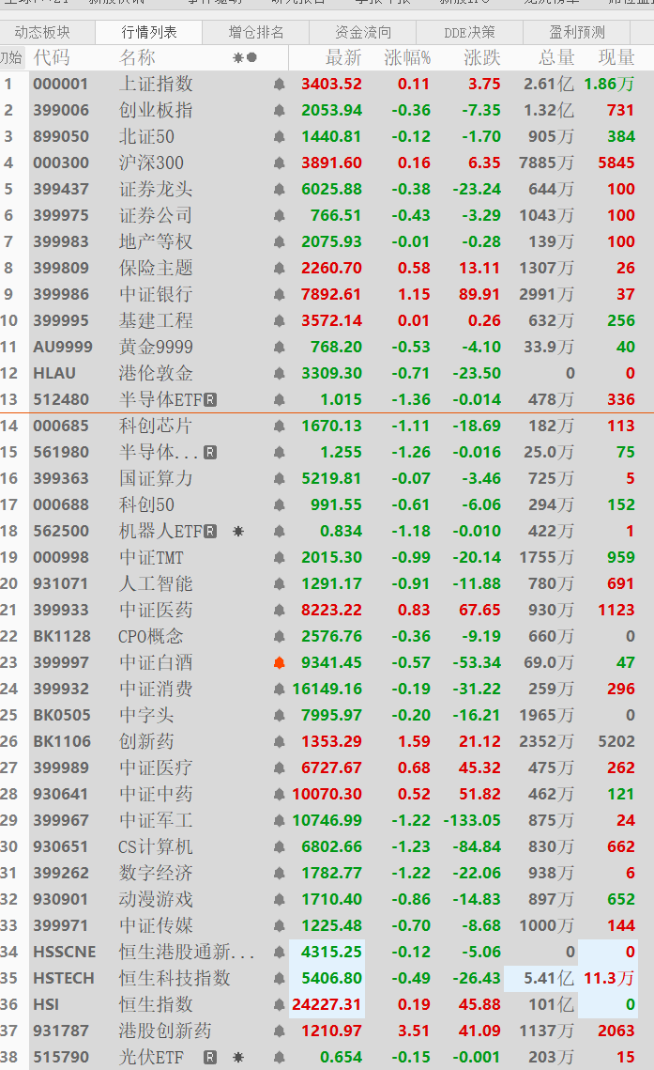The height and width of the screenshot is (1070, 654).
Task: Select stock code 000001 in first row
Action: (x=61, y=84)
